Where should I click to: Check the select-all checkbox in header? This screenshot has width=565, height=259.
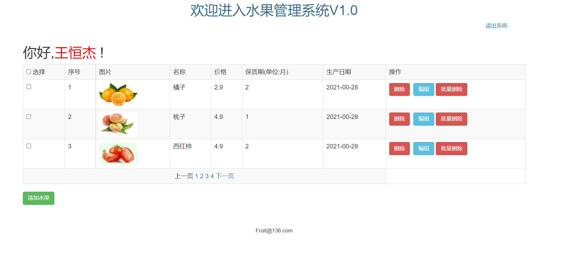(29, 71)
